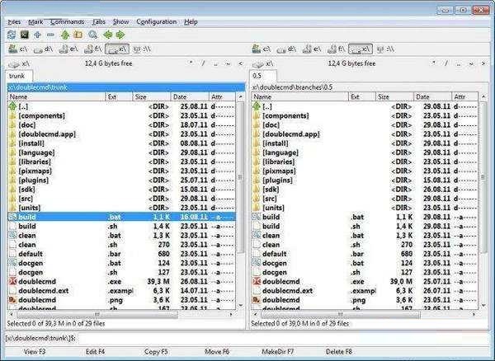Click the left panel root '/' button

coord(203,63)
